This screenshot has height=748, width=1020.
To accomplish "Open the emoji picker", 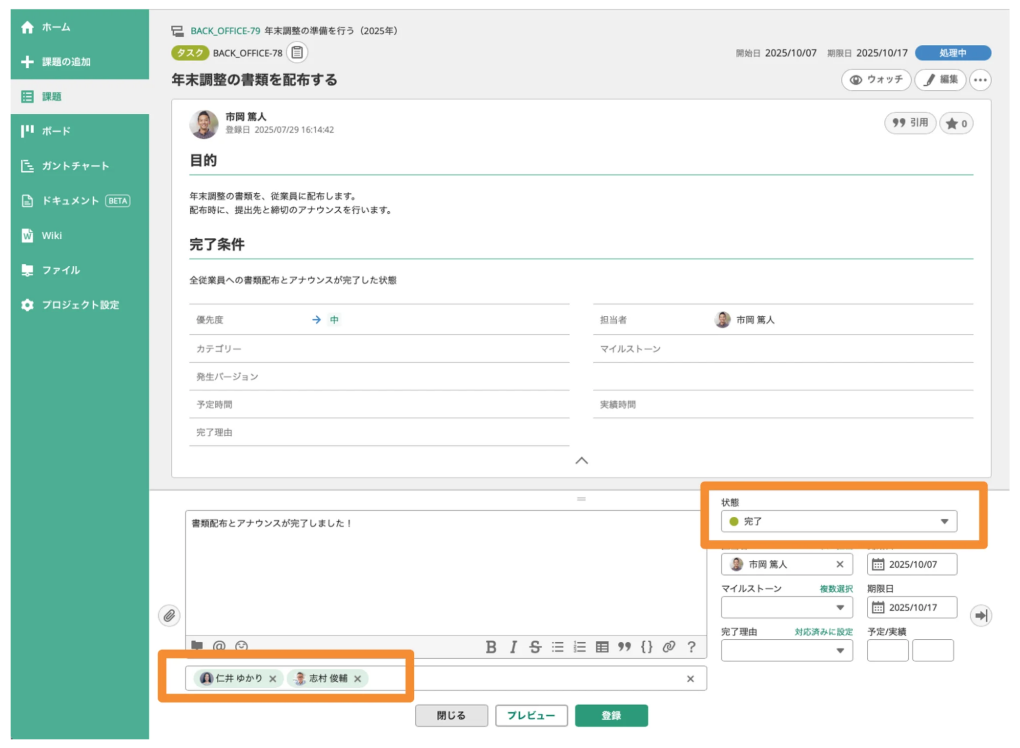I will [x=241, y=646].
